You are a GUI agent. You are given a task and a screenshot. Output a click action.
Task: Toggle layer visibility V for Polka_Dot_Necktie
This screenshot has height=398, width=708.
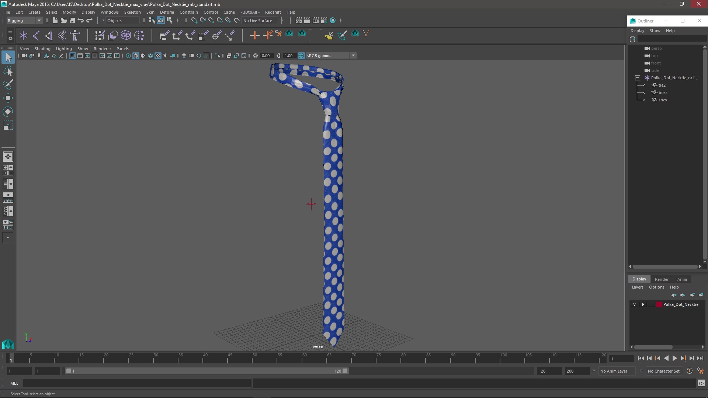(x=634, y=304)
